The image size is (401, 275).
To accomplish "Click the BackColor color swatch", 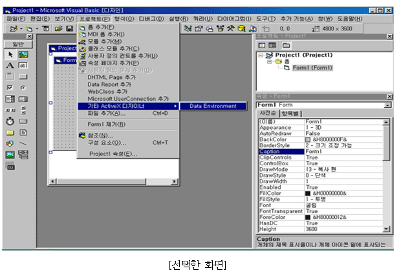I will [308, 139].
